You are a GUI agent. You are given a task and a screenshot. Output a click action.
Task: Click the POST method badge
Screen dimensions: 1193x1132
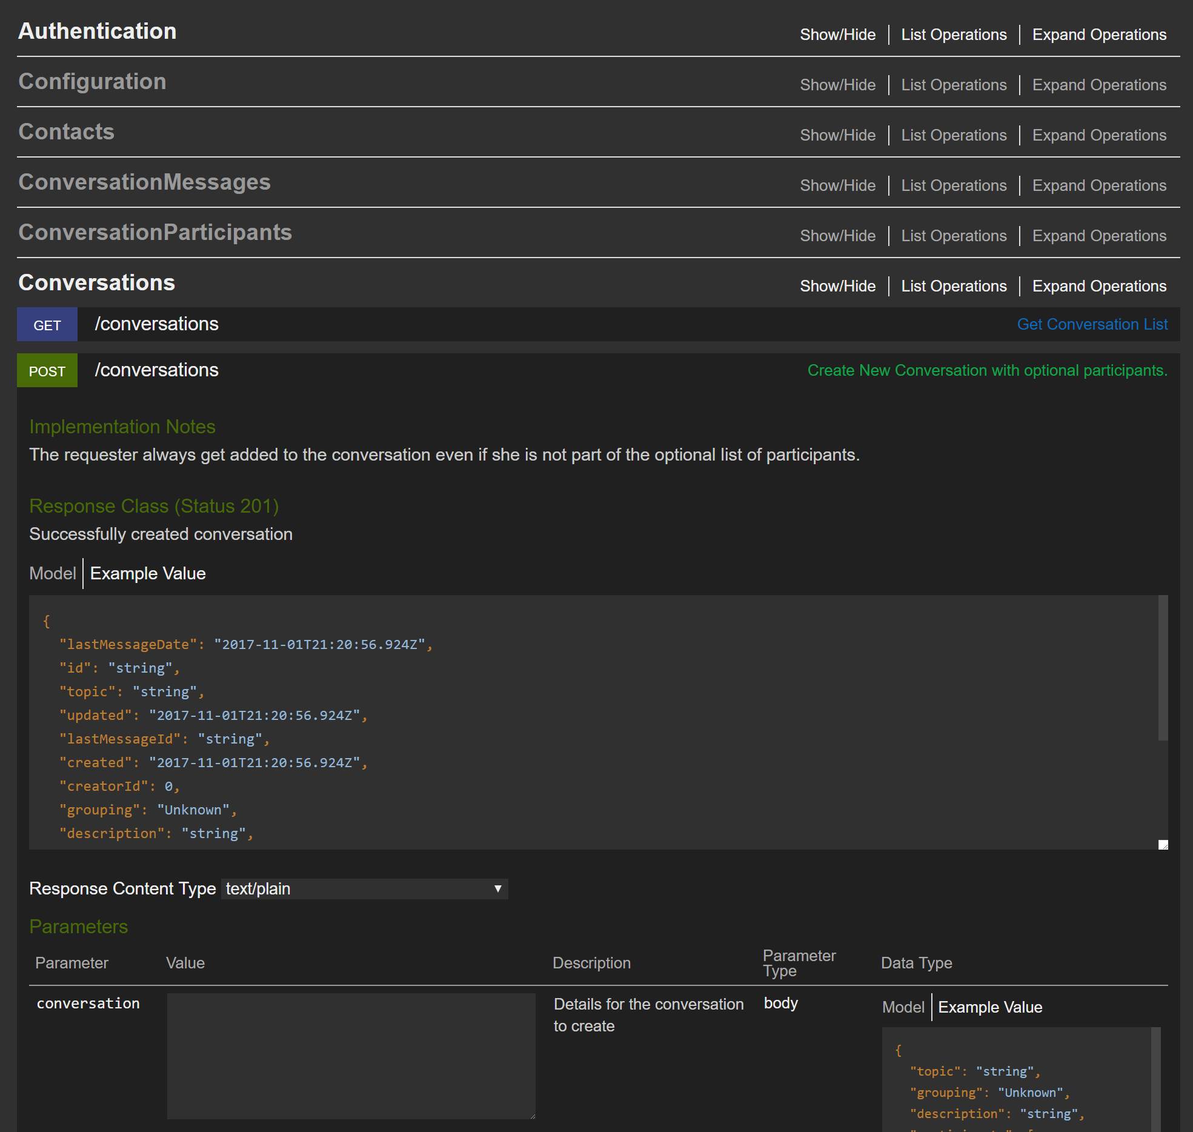[x=47, y=371]
